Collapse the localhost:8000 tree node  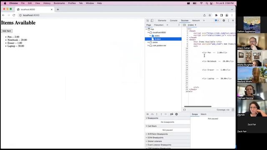pyautogui.click(x=148, y=32)
